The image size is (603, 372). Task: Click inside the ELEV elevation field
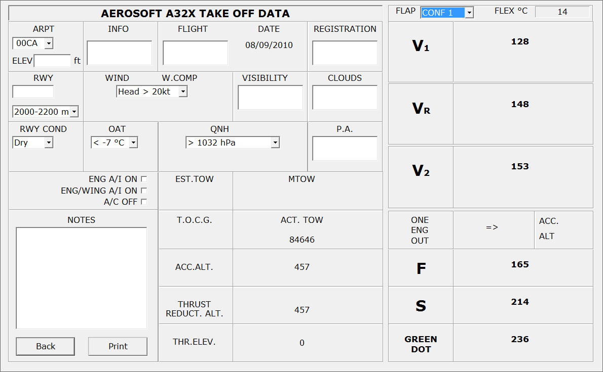pyautogui.click(x=52, y=61)
